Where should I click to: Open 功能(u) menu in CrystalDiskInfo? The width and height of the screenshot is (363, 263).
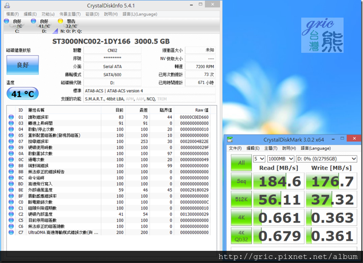pos(48,14)
